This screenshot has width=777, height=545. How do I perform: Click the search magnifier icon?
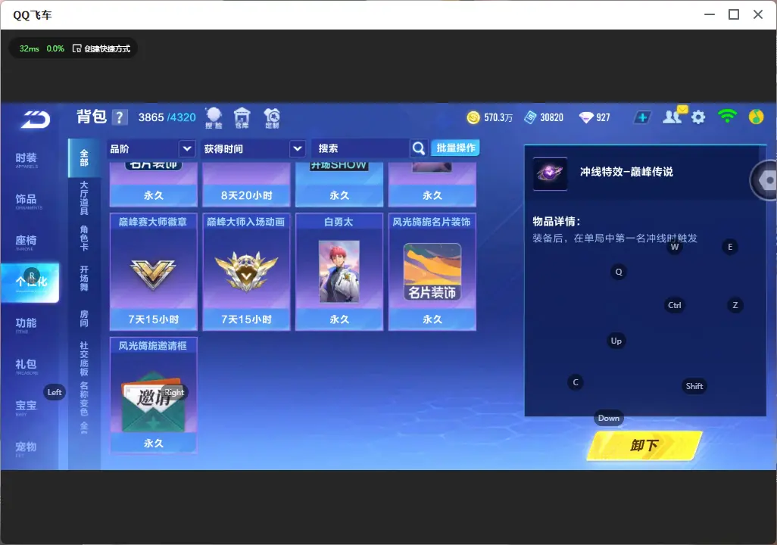419,148
